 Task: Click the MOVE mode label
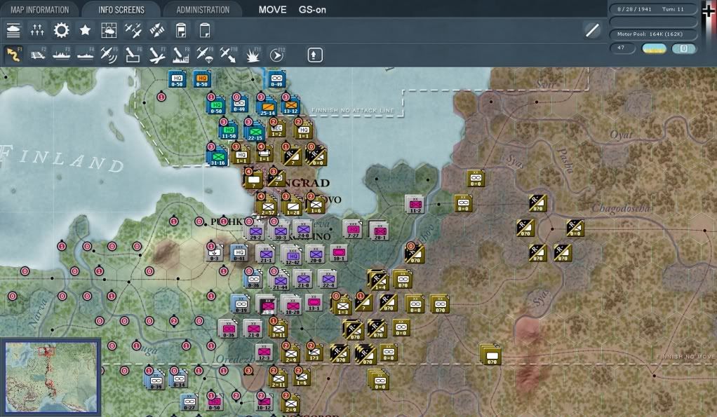click(x=272, y=10)
